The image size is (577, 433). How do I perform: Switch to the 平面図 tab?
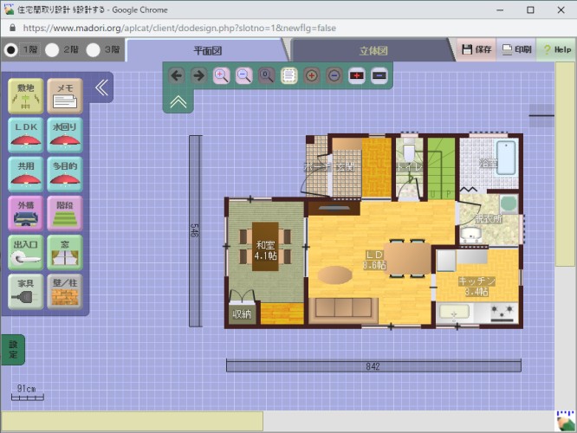208,51
